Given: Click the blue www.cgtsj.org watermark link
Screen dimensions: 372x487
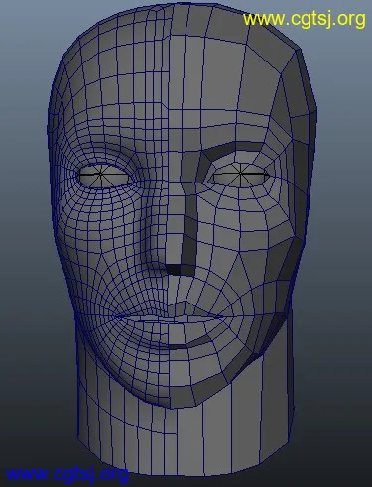Looking at the screenshot, I should [x=66, y=474].
